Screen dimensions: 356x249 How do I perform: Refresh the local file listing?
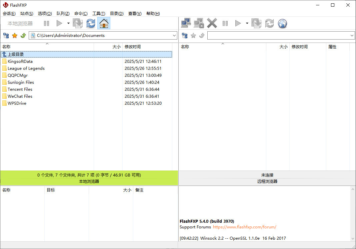(x=90, y=23)
